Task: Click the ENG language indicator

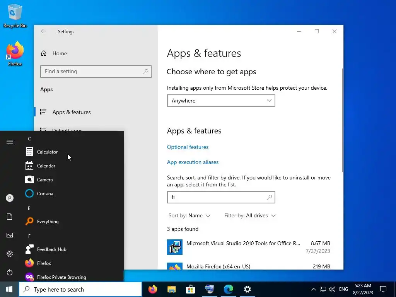Action: (343, 289)
